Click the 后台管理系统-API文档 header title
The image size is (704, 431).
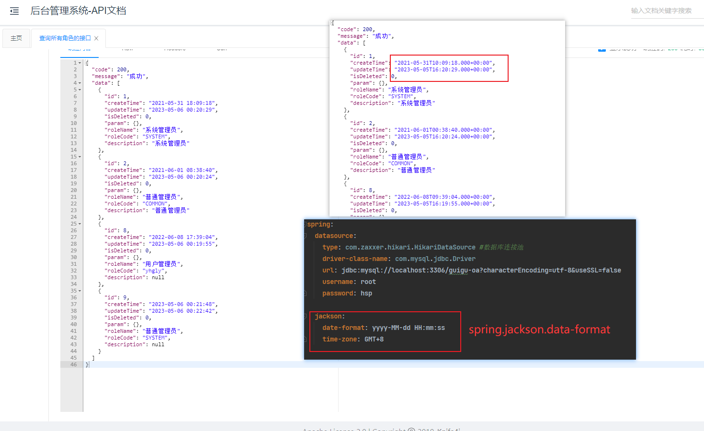pyautogui.click(x=78, y=11)
